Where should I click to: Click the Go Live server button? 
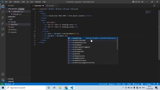[136, 84]
